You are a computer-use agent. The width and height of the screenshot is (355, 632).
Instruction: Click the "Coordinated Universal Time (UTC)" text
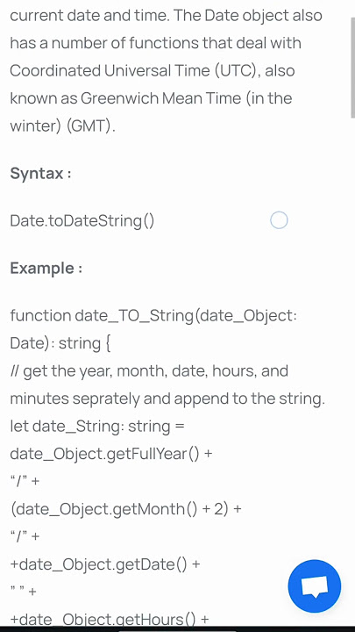[x=134, y=70]
